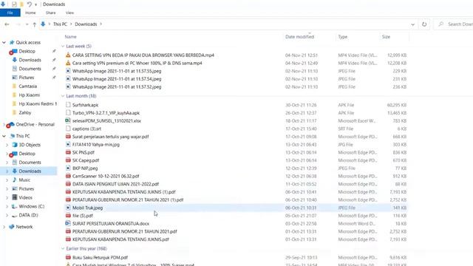Click image icon of WhatsApp Image 11.57.55
The image size is (473, 266).
(68, 71)
